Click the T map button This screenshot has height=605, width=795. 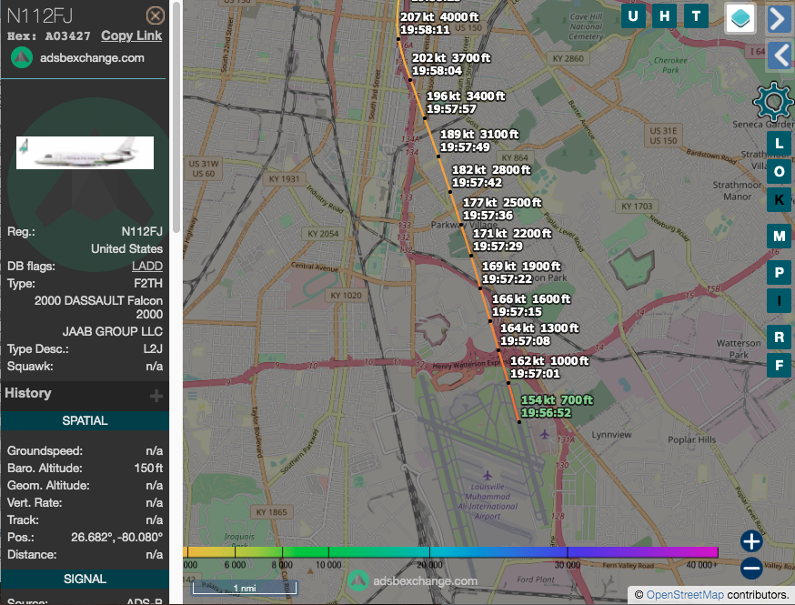pyautogui.click(x=696, y=16)
